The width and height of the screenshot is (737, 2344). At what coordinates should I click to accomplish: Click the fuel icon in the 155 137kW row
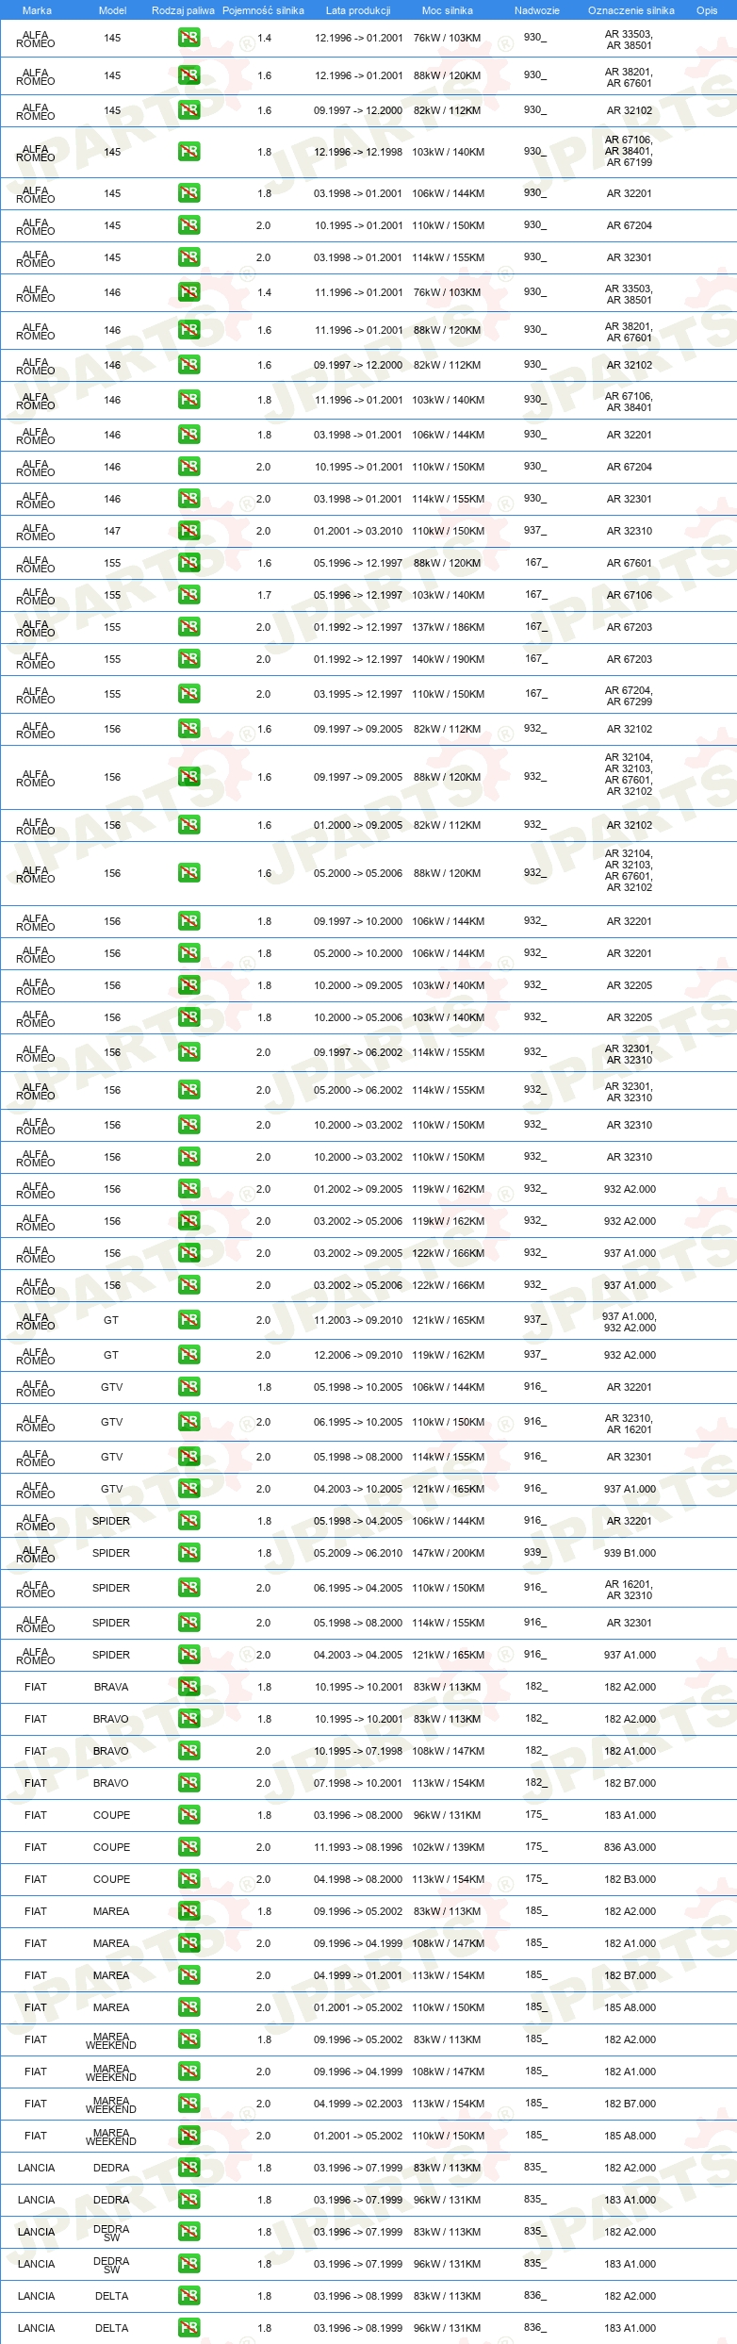coord(188,627)
